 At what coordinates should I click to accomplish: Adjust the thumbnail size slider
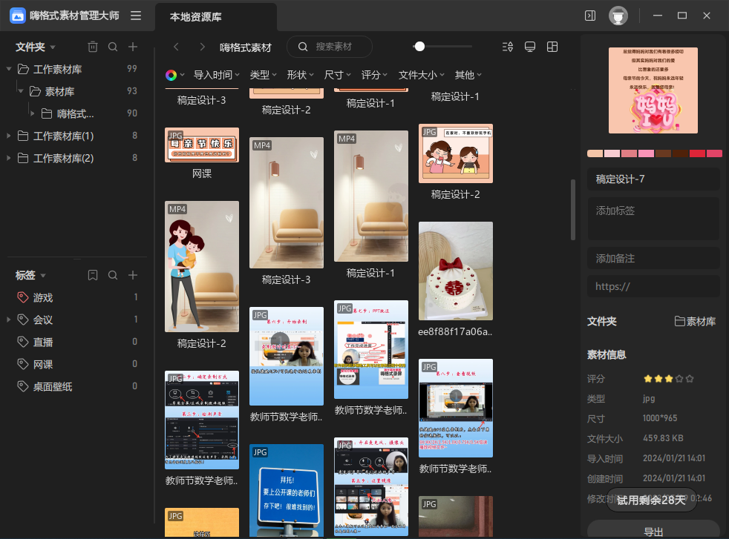tap(419, 47)
